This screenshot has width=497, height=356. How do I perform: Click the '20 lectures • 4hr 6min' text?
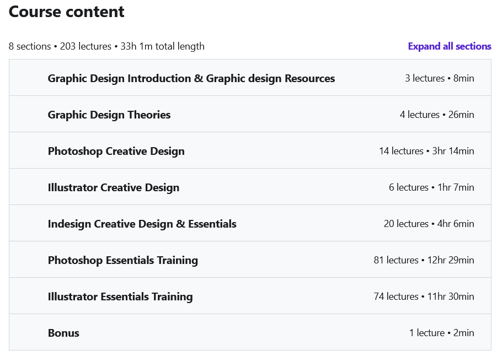[x=429, y=224]
